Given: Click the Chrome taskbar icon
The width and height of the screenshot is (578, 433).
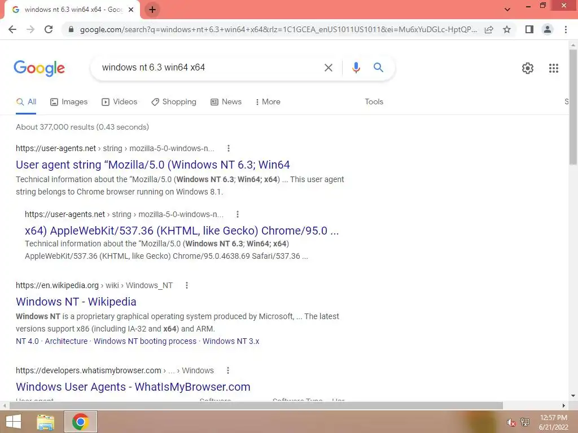Looking at the screenshot, I should [81, 422].
